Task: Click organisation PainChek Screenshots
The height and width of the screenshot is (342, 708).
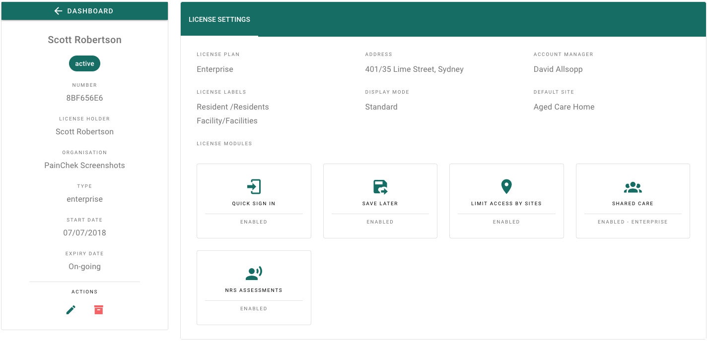Action: click(x=84, y=166)
